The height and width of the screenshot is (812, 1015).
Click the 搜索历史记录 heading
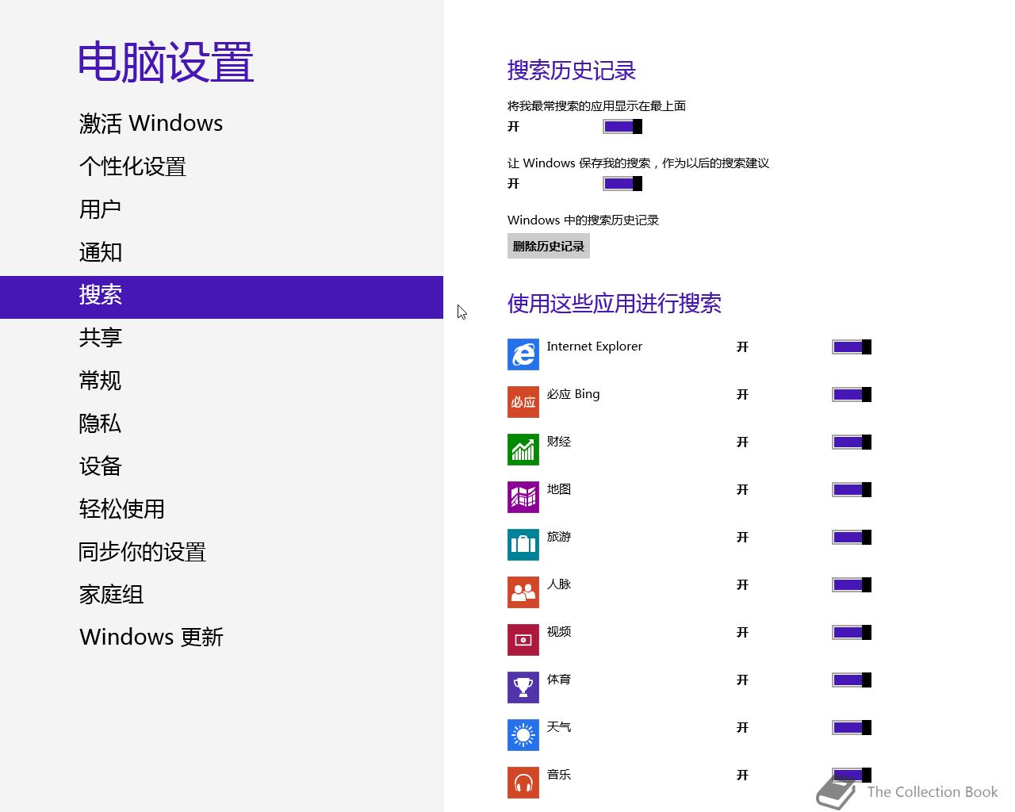click(x=572, y=71)
